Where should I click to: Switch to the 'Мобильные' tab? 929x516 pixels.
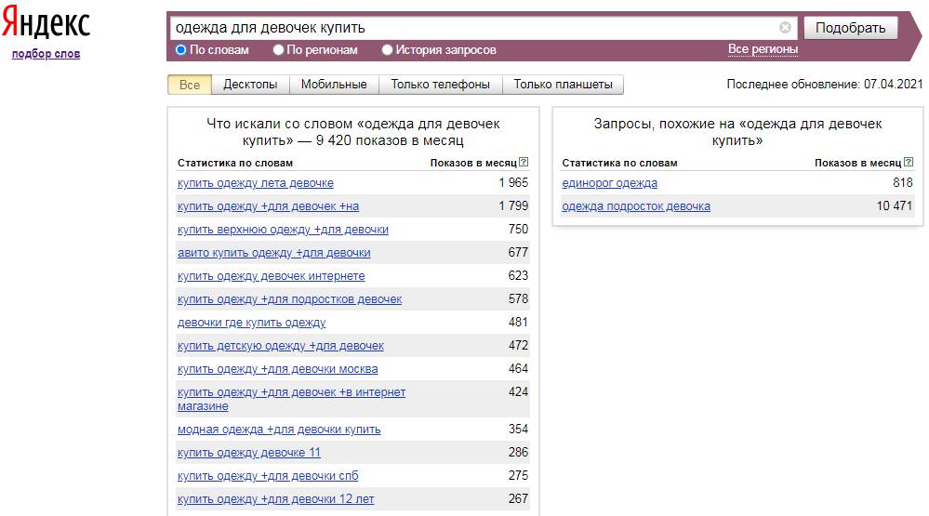(x=334, y=85)
